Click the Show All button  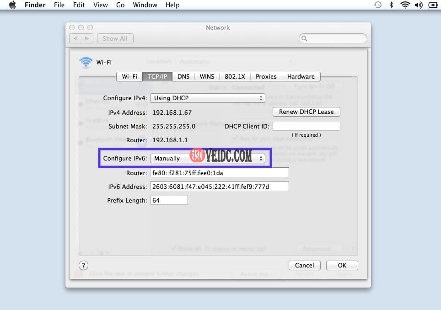click(115, 38)
